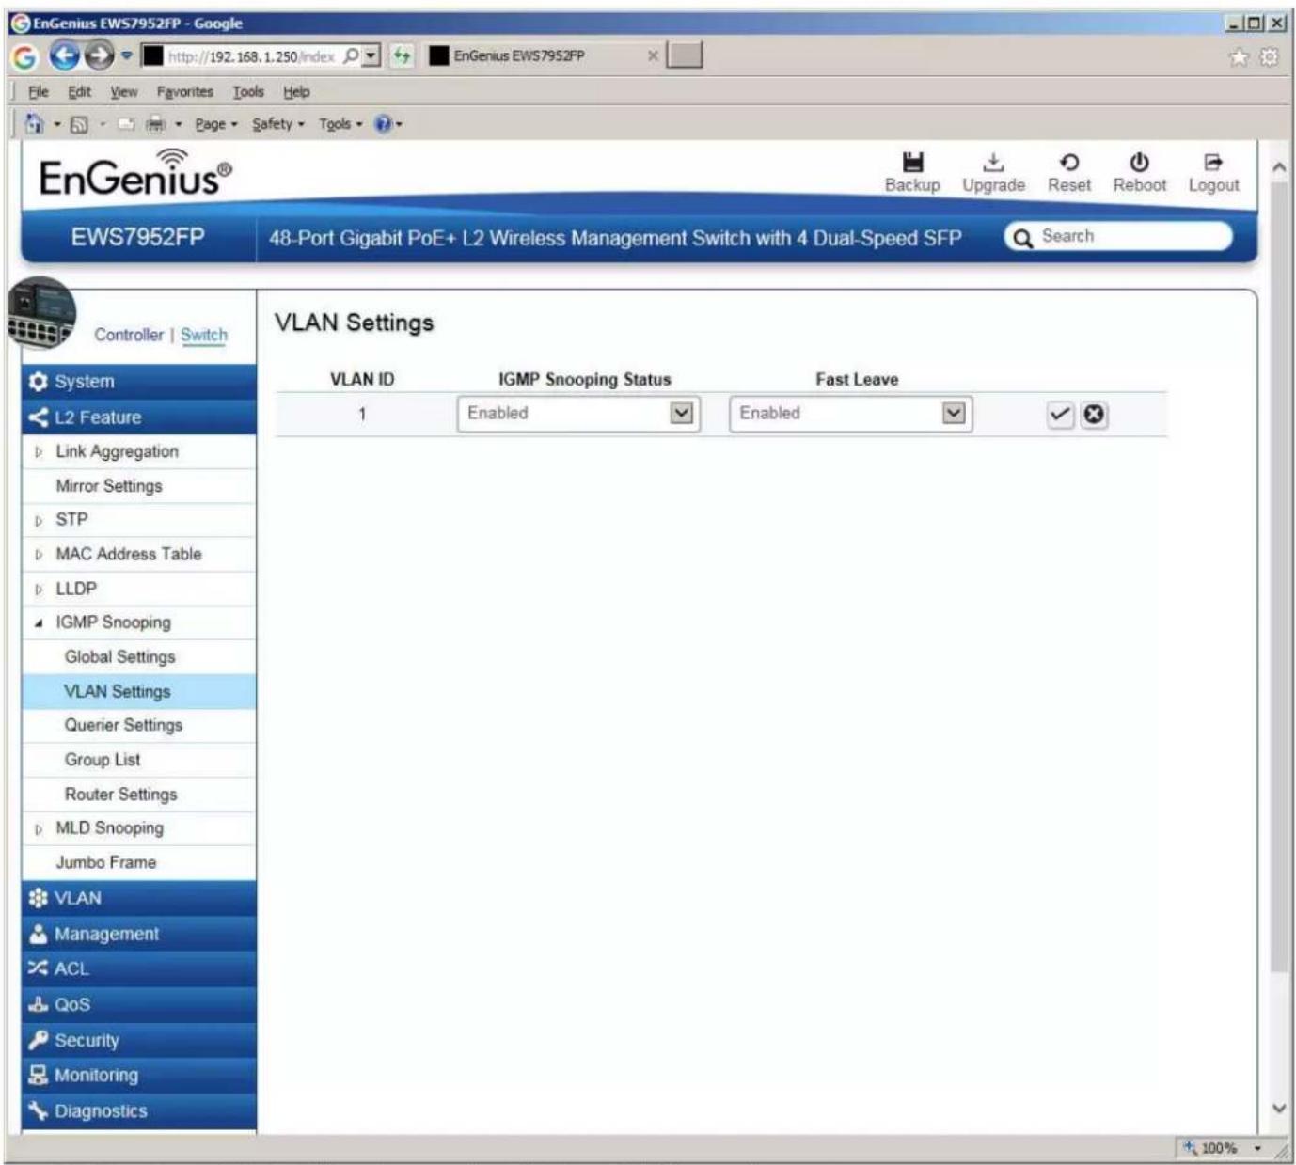Open the Fast Leave dropdown
1296x1165 pixels.
[851, 414]
